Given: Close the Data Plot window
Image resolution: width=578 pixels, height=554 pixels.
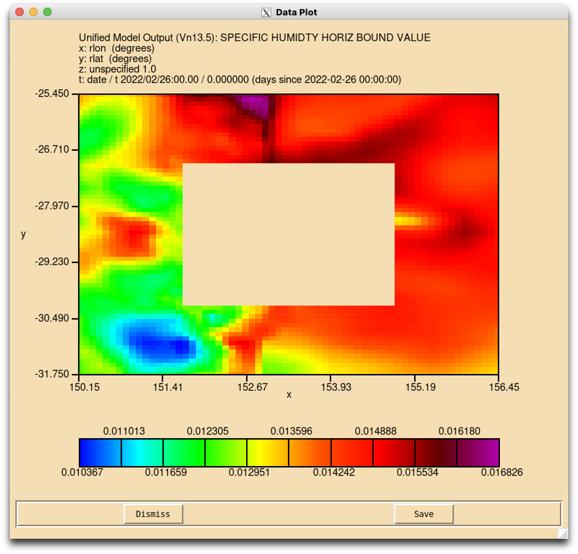Looking at the screenshot, I should pos(20,12).
